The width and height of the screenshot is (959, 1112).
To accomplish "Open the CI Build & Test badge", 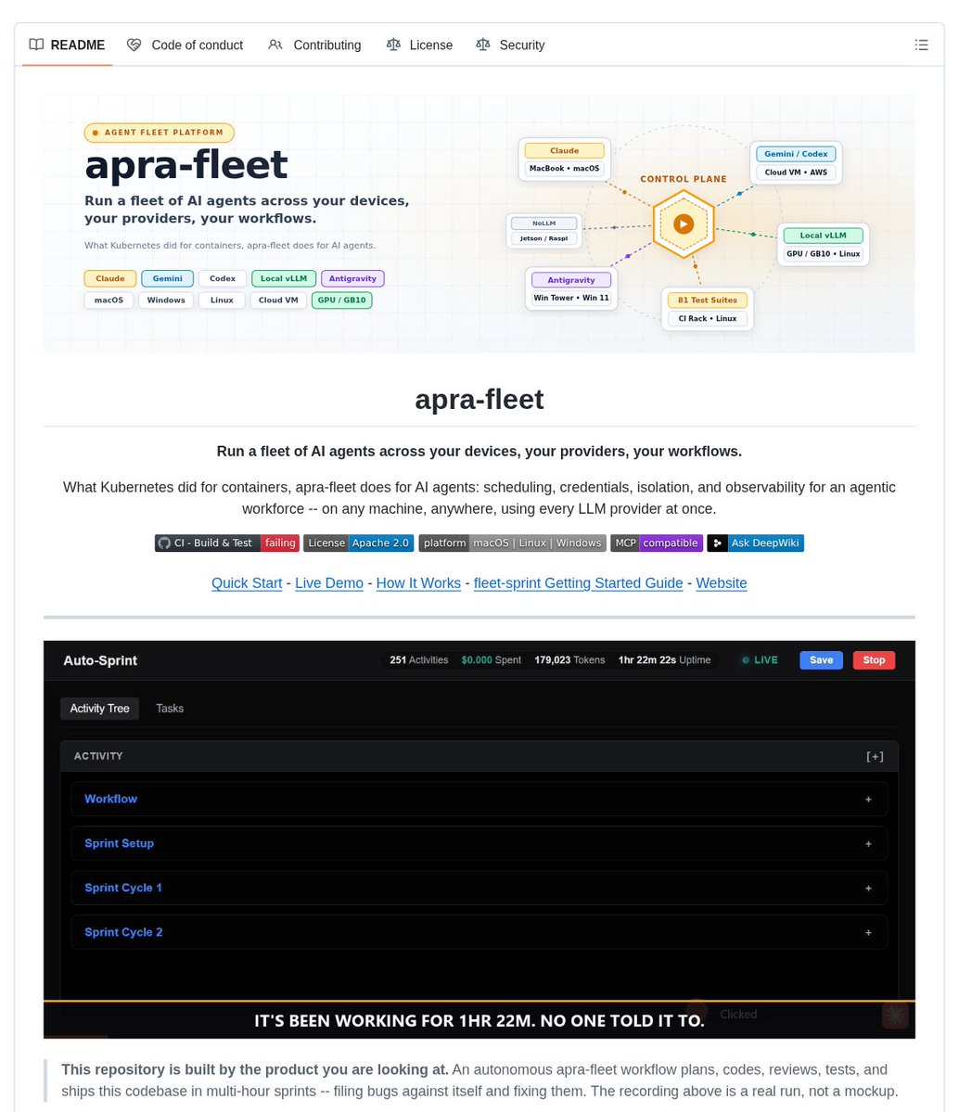I will 227,543.
